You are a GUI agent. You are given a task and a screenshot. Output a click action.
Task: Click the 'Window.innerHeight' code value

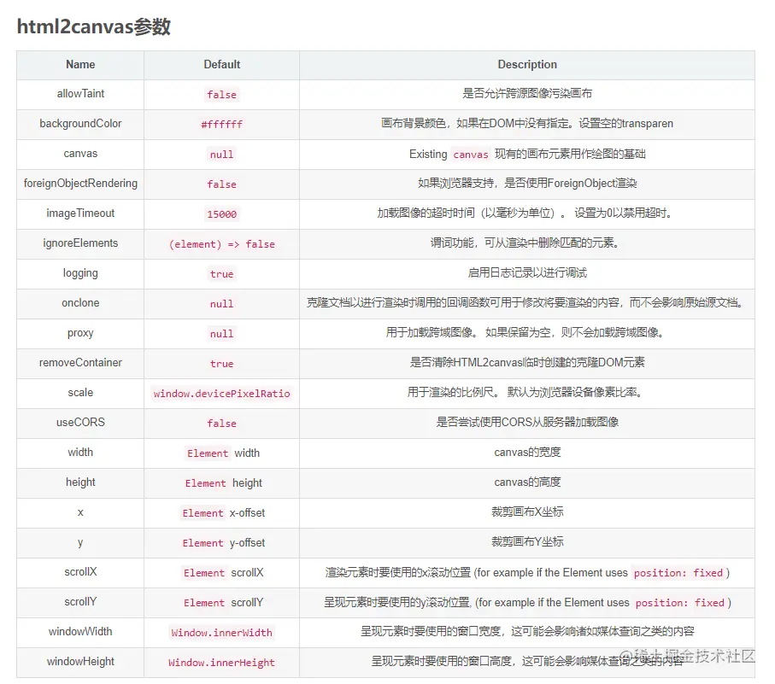click(222, 663)
